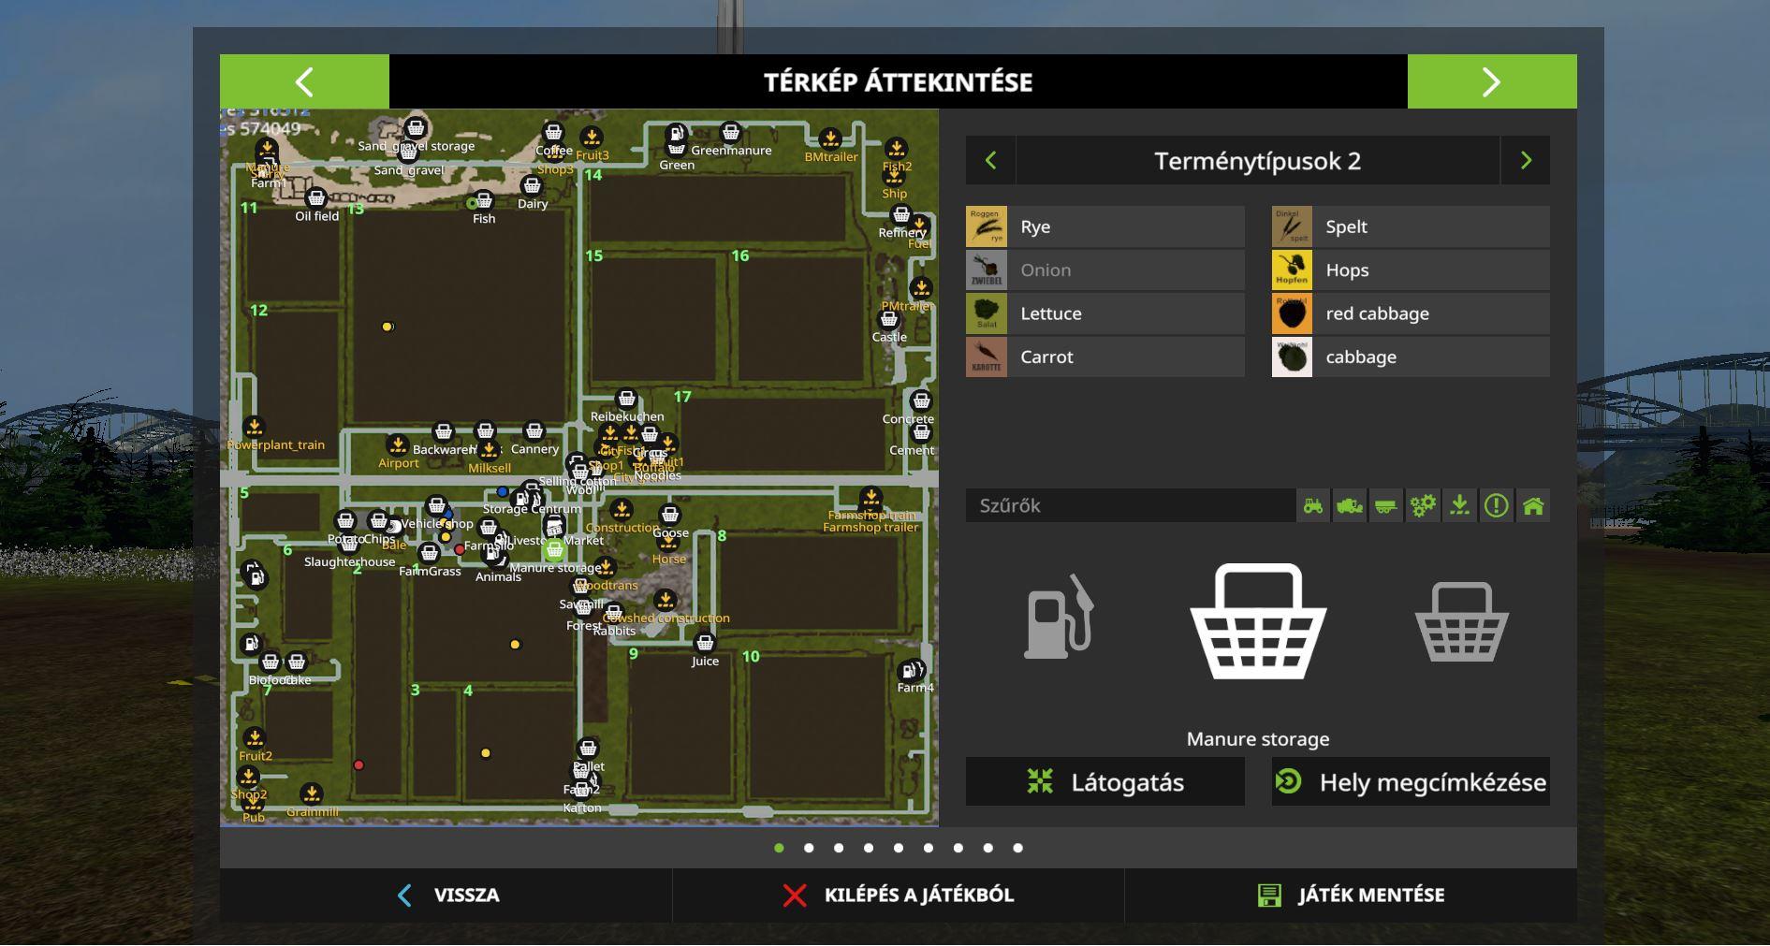Image resolution: width=1770 pixels, height=946 pixels.
Task: Toggle the combine harvester filter
Action: (1350, 506)
